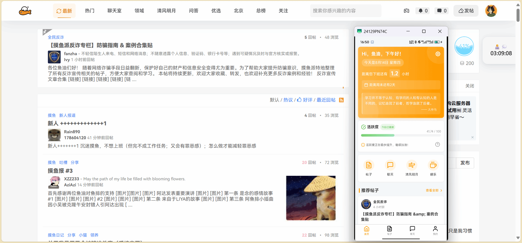Toggle the 今日已签到 check-in badge
The height and width of the screenshot is (243, 522).
click(x=387, y=127)
